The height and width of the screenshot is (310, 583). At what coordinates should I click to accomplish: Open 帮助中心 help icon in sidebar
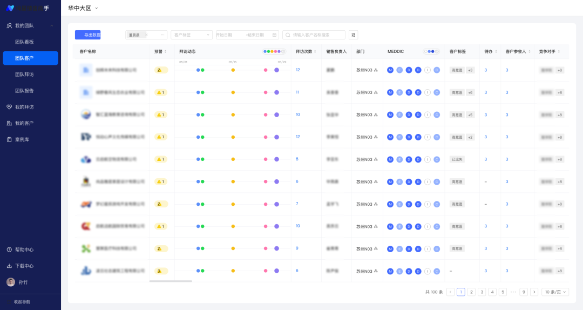click(x=9, y=250)
